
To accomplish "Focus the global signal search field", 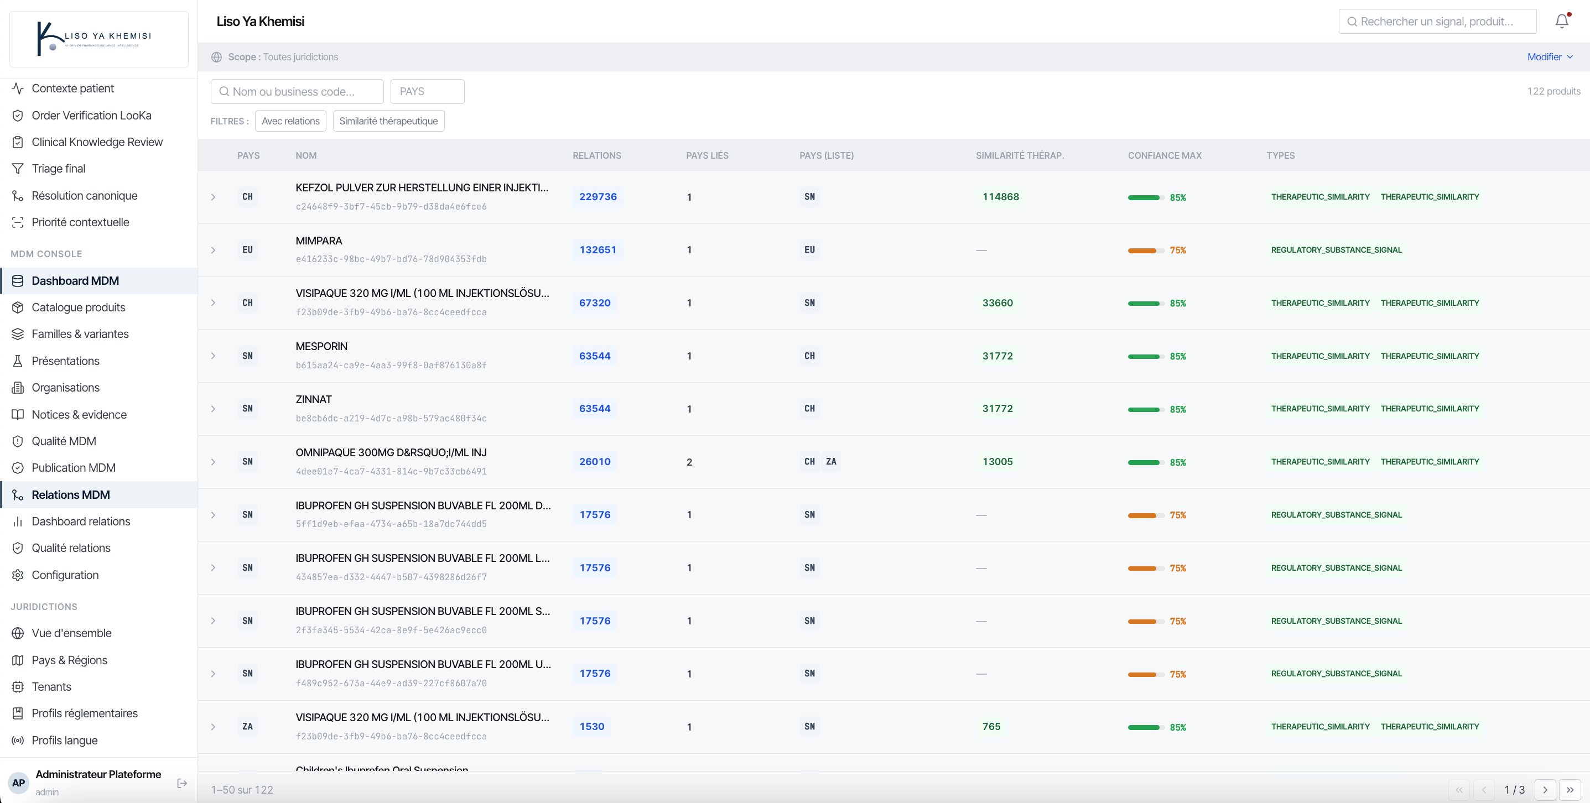I will (1437, 21).
